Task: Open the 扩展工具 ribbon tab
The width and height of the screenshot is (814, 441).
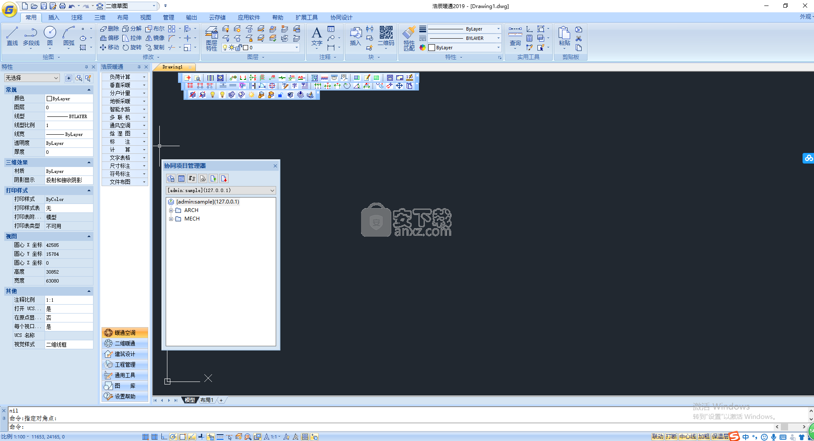Action: [x=307, y=17]
